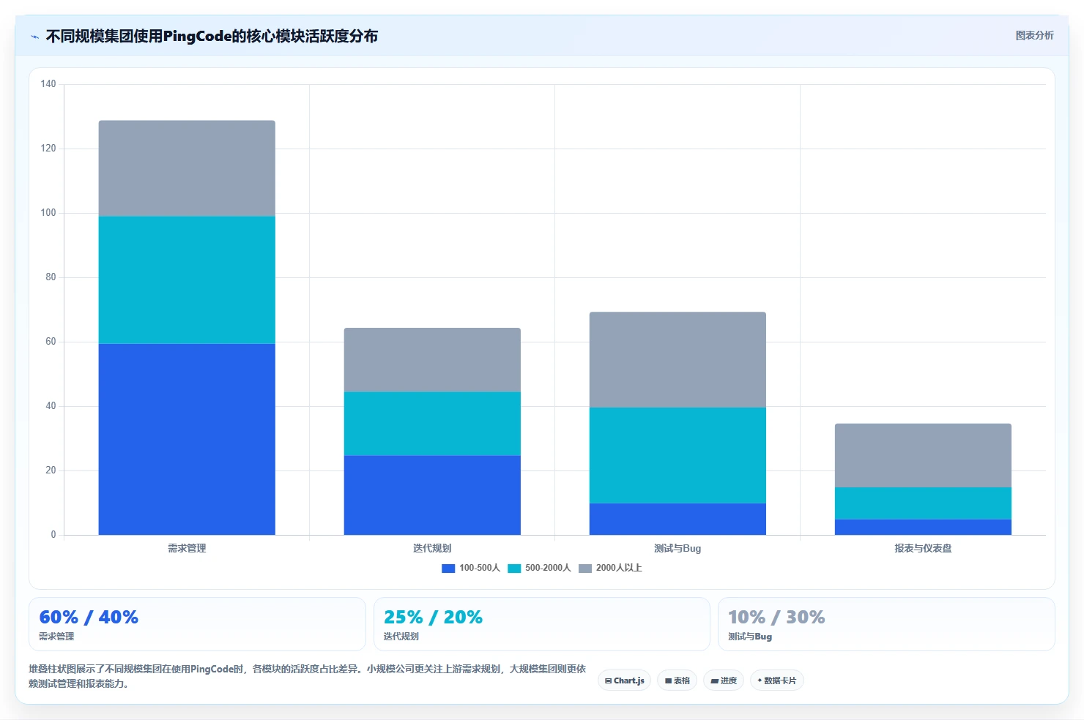
Task: Select the 60% / 40% 需求管理 stat card
Action: pos(197,624)
